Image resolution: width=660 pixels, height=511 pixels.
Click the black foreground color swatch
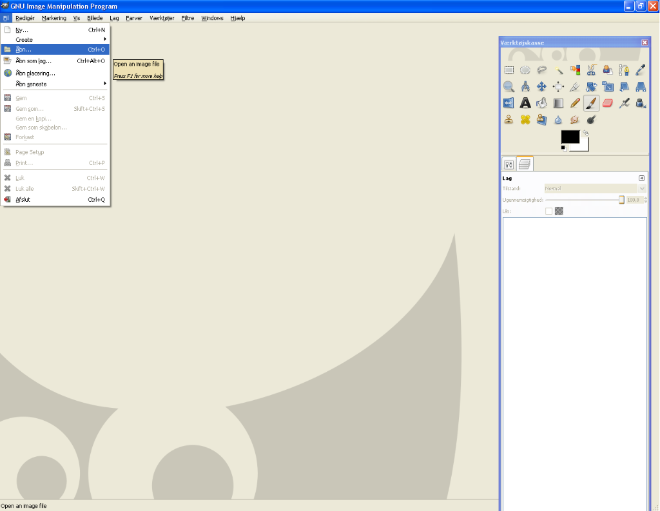pos(568,137)
